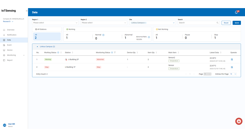Click into the Search text field
Image resolution: width=245 pixels, height=137 pixels.
197,23
